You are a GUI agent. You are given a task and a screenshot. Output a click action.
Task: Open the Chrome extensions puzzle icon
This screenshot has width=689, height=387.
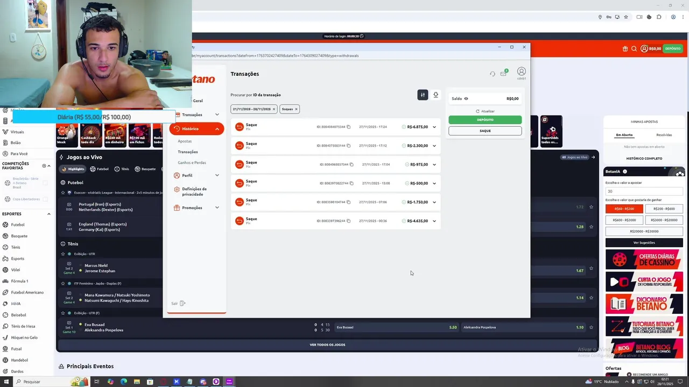click(x=659, y=17)
